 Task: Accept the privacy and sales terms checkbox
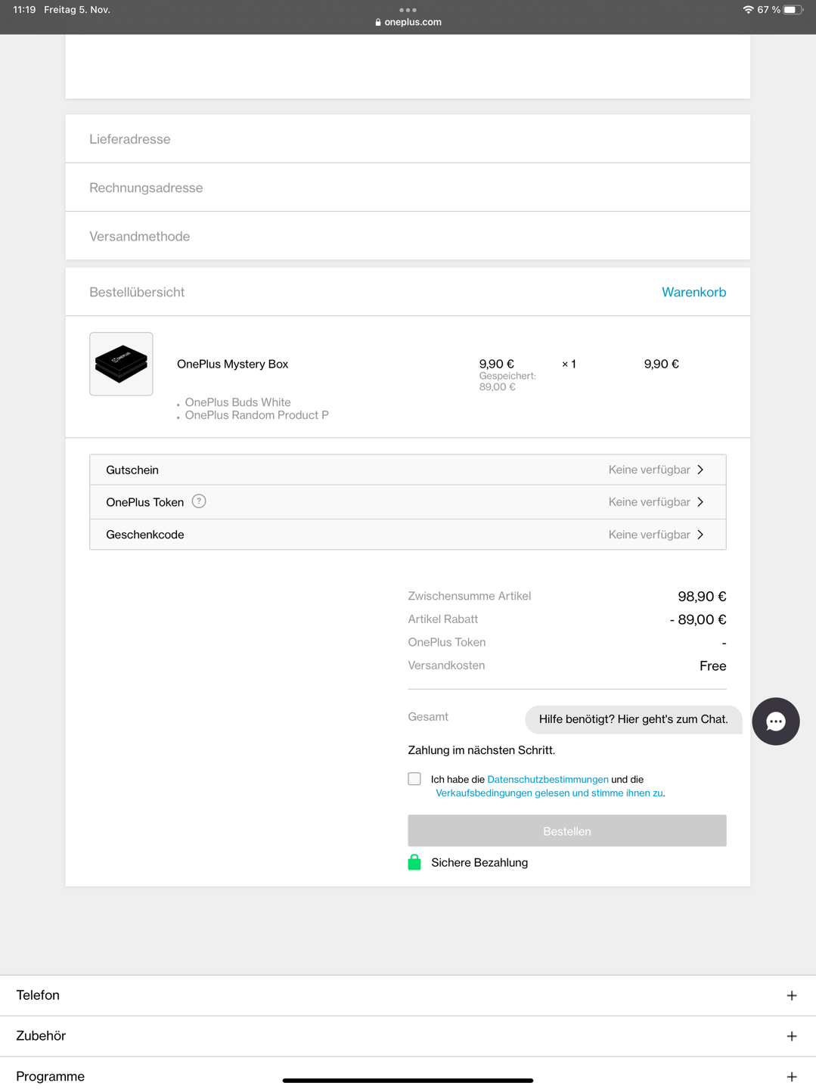coord(414,779)
